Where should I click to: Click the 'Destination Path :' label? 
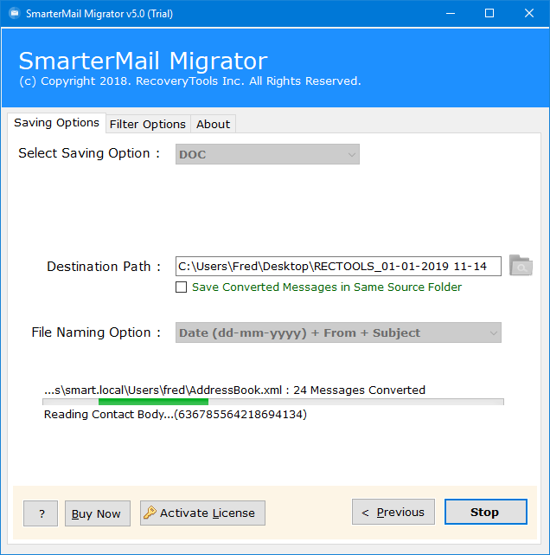(x=104, y=267)
